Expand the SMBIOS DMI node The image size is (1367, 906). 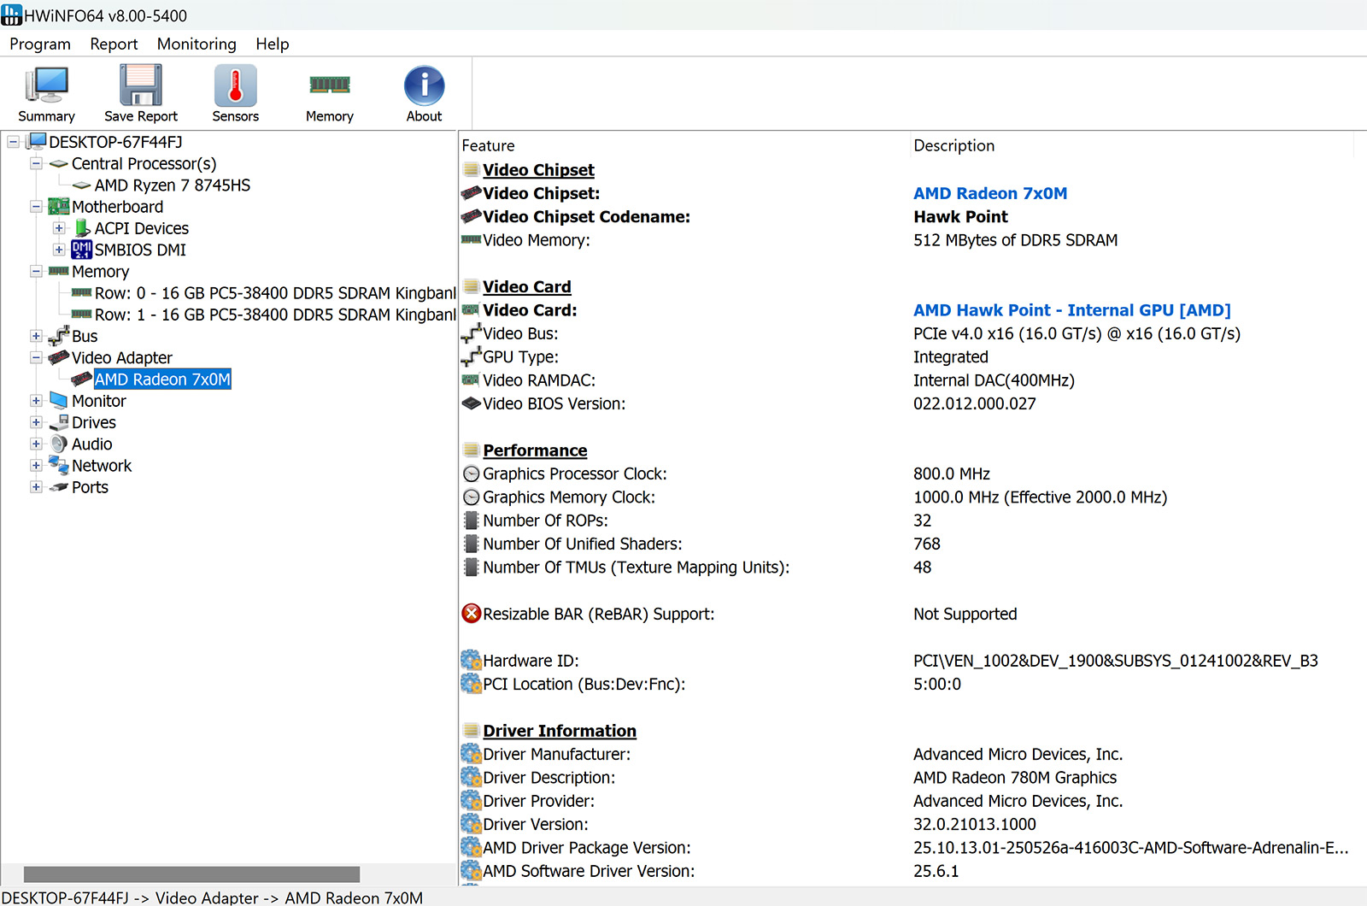(x=59, y=250)
